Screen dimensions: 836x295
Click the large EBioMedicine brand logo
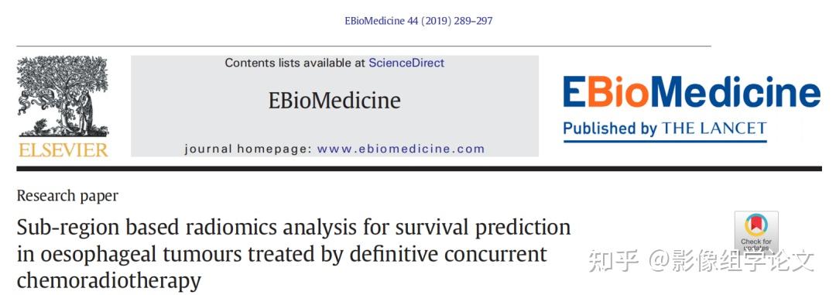pyautogui.click(x=691, y=92)
